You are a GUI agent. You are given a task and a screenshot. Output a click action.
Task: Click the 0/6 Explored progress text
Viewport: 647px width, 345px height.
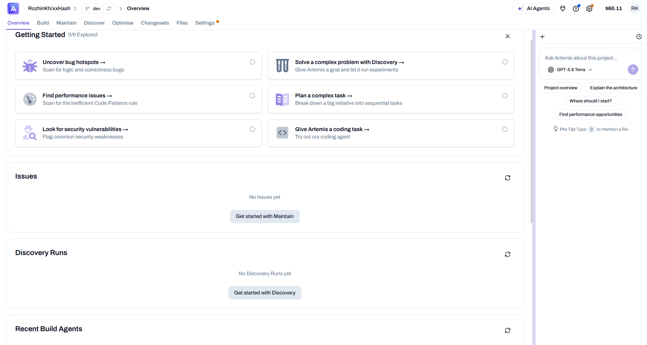pos(83,35)
